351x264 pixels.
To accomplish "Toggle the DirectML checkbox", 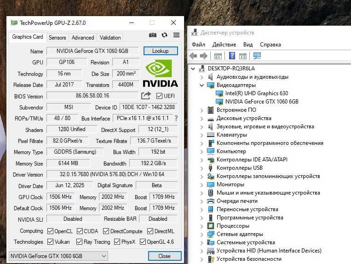I will (x=150, y=231).
